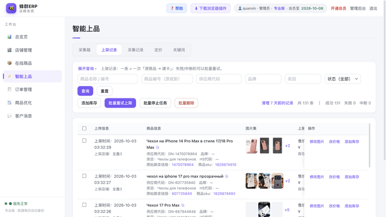
Task: Click copy icon next to 17/18 Pro Max title
Action: [x=158, y=148]
